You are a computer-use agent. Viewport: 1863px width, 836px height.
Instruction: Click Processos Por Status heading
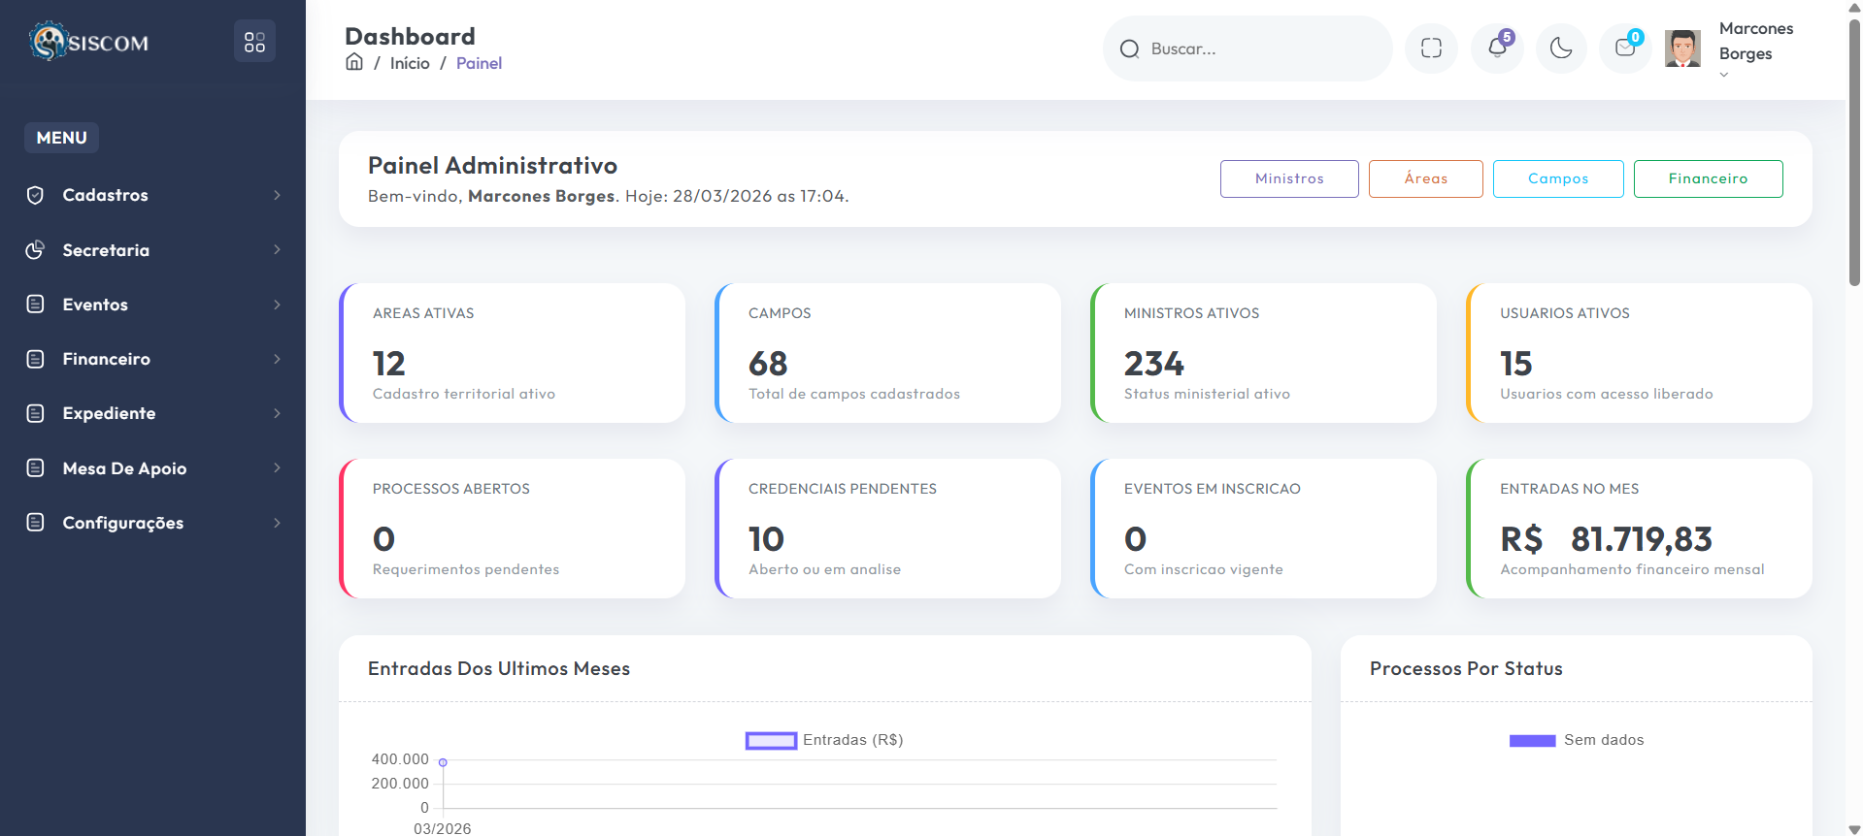(x=1466, y=668)
